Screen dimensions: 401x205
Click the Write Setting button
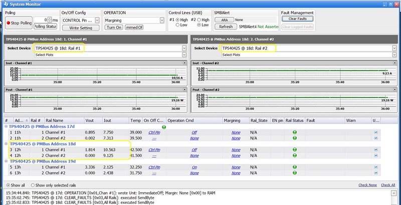pyautogui.click(x=81, y=28)
